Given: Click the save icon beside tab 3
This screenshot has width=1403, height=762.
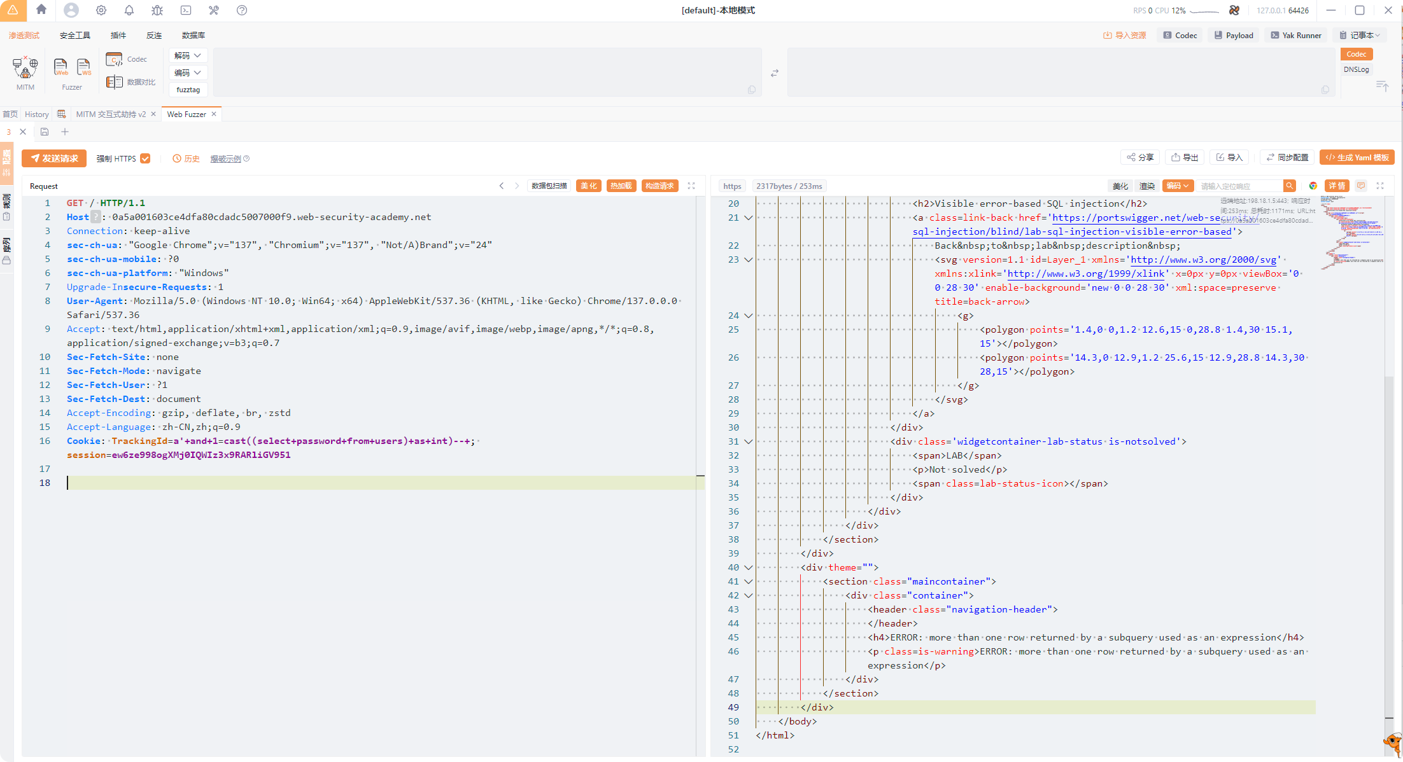Looking at the screenshot, I should (x=45, y=132).
